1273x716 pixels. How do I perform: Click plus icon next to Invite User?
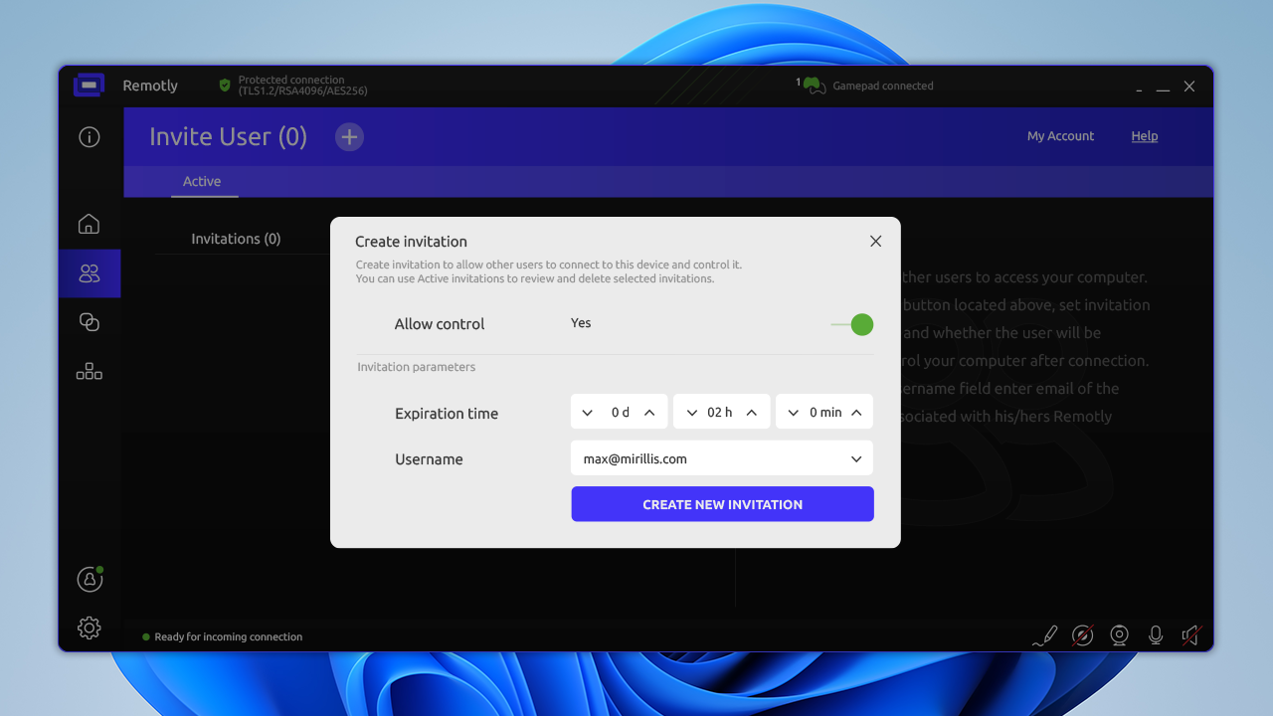click(349, 137)
